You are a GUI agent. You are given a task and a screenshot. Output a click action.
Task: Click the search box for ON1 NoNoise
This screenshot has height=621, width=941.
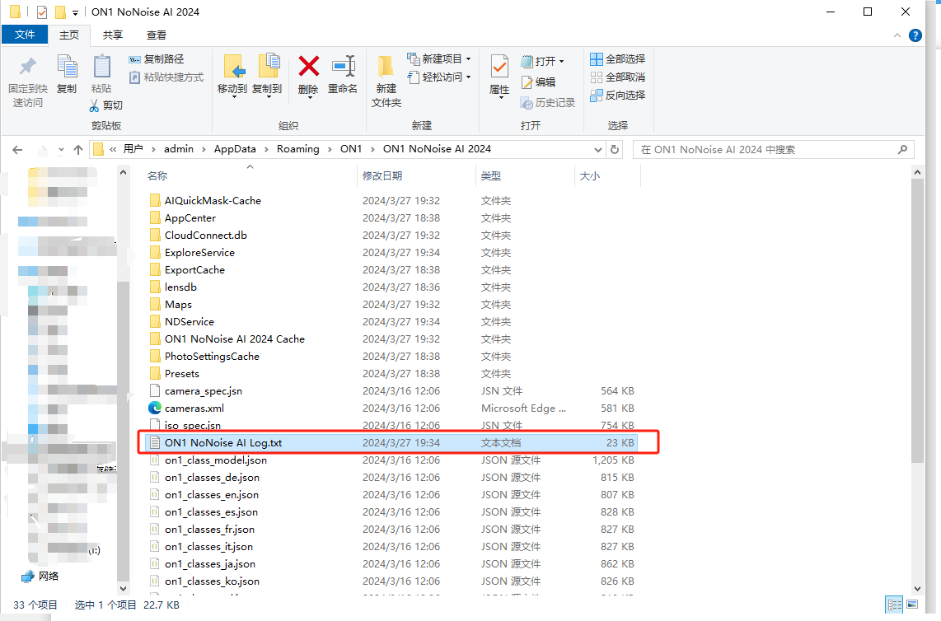(773, 149)
